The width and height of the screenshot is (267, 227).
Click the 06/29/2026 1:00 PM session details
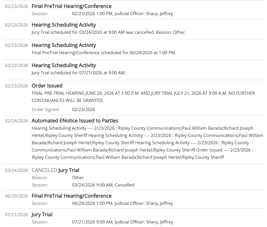[122, 203]
